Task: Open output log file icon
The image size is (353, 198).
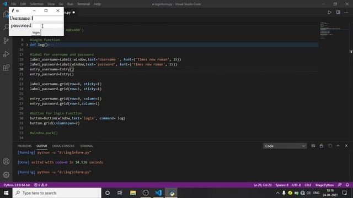Action: tap(330, 146)
